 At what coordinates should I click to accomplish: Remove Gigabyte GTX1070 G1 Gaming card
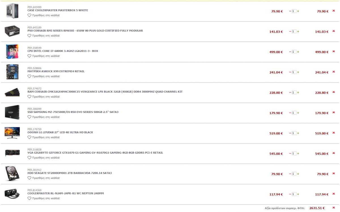pos(333,153)
